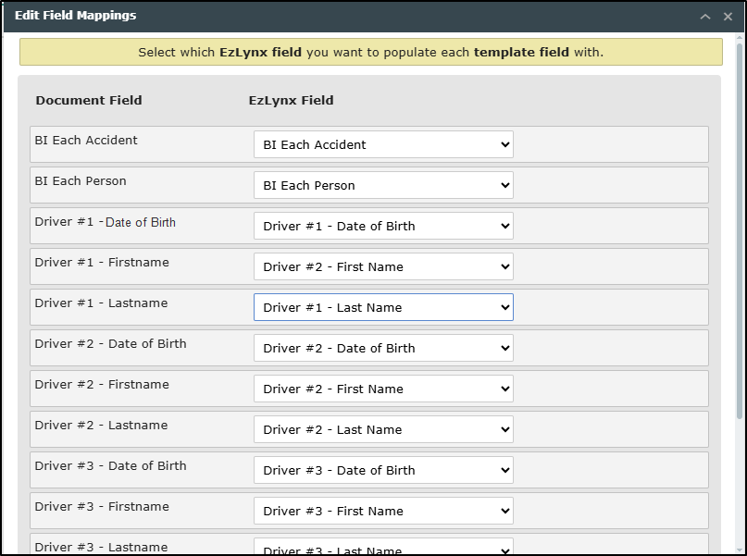Click the EzLynx Field column header
The height and width of the screenshot is (556, 747).
(x=291, y=101)
